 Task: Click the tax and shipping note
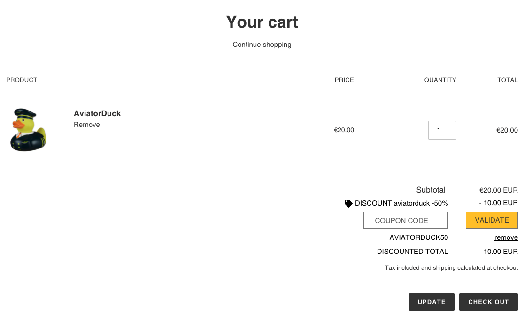[451, 268]
